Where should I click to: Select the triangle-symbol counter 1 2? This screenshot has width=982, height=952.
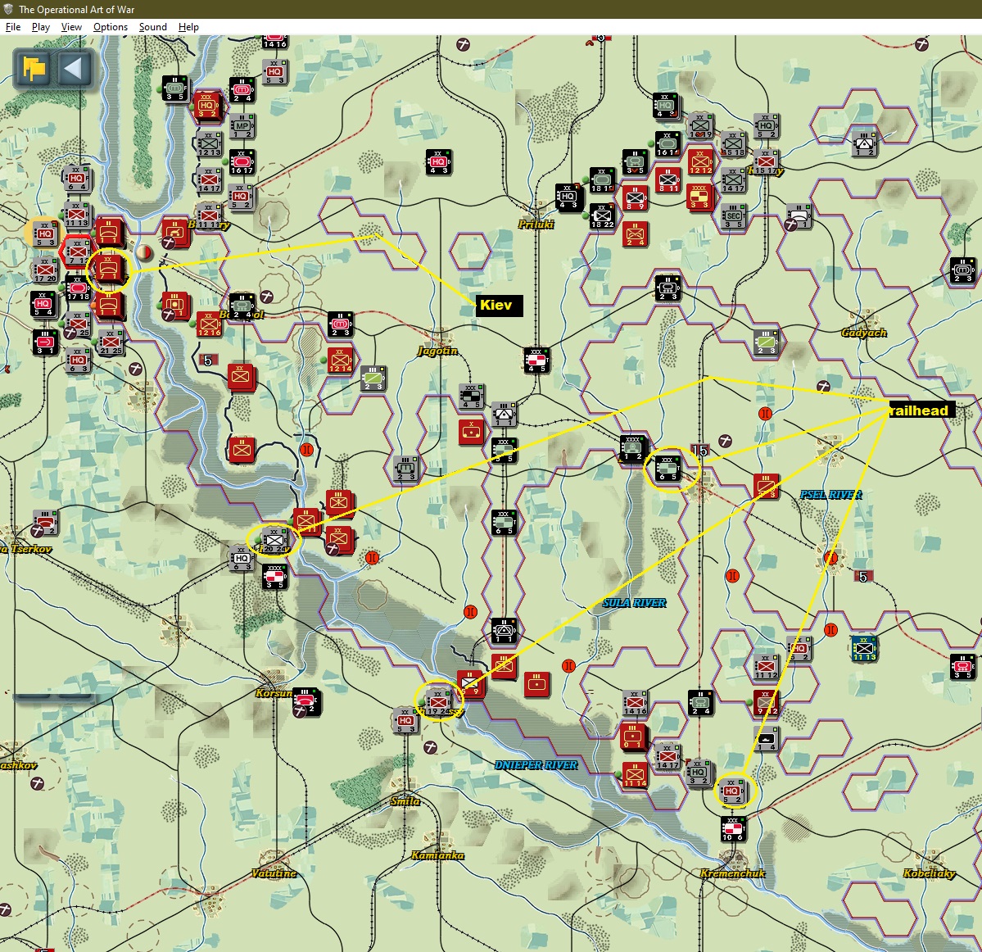[x=864, y=143]
